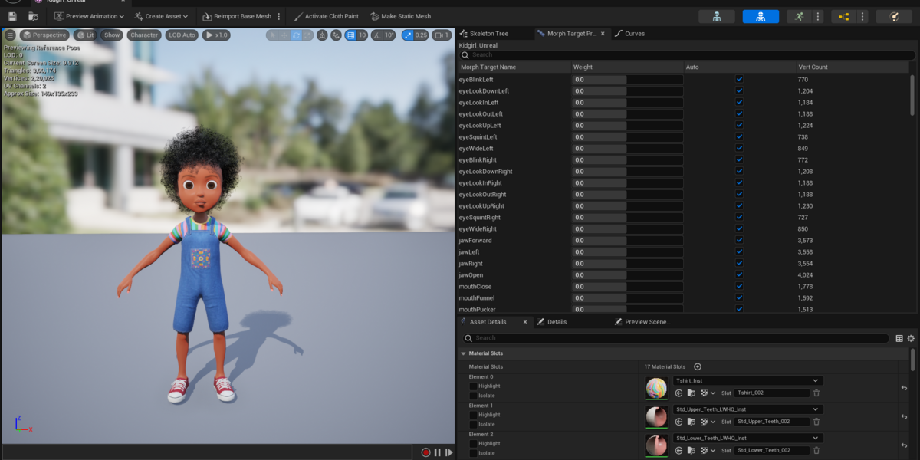The image size is (920, 460).
Task: Click record button in animation bar
Action: [426, 452]
